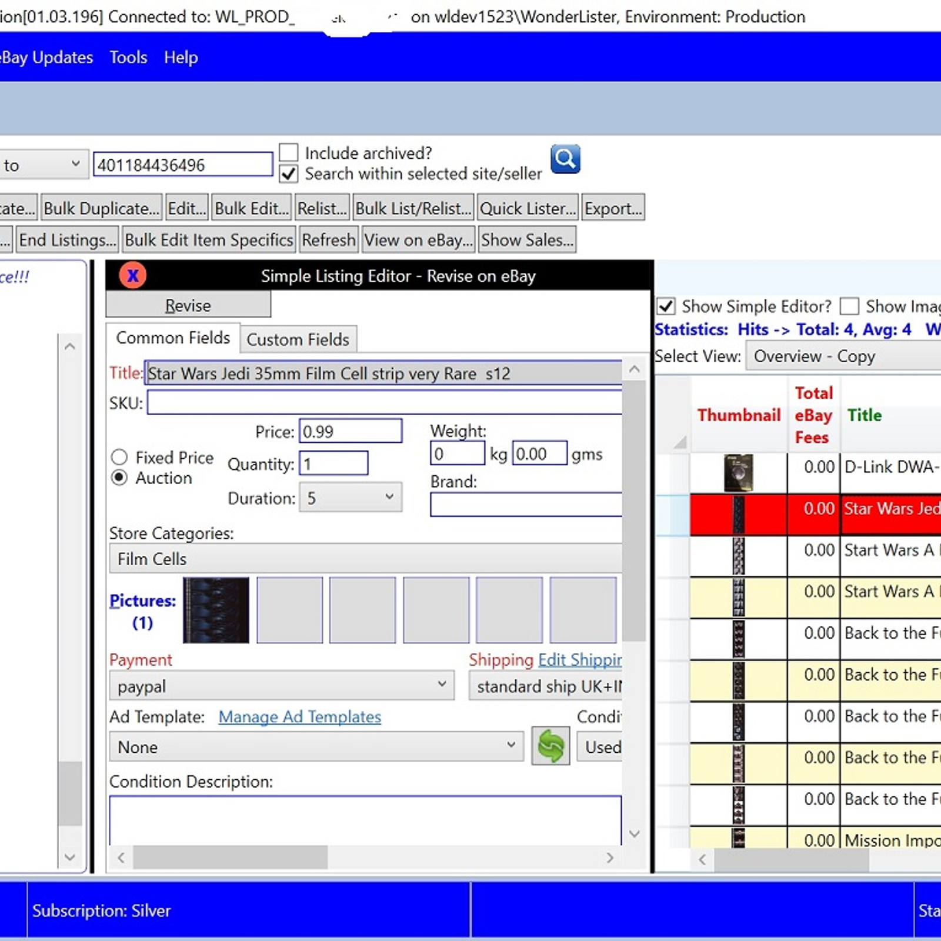941x941 pixels.
Task: Click the editor's horizontal scrollbar thumb
Action: click(231, 857)
